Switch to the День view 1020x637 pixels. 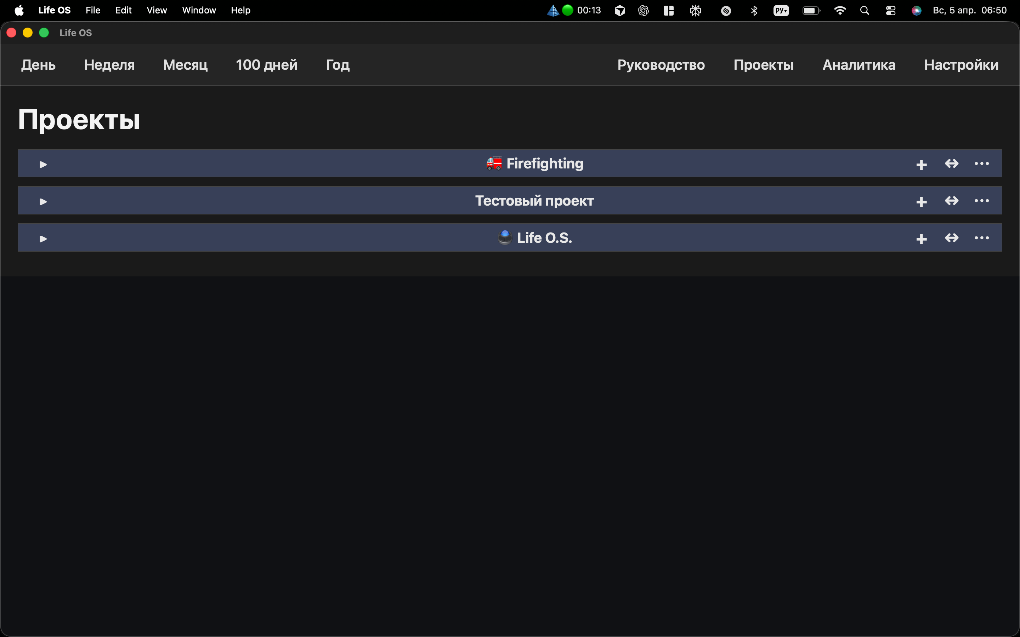coord(38,65)
